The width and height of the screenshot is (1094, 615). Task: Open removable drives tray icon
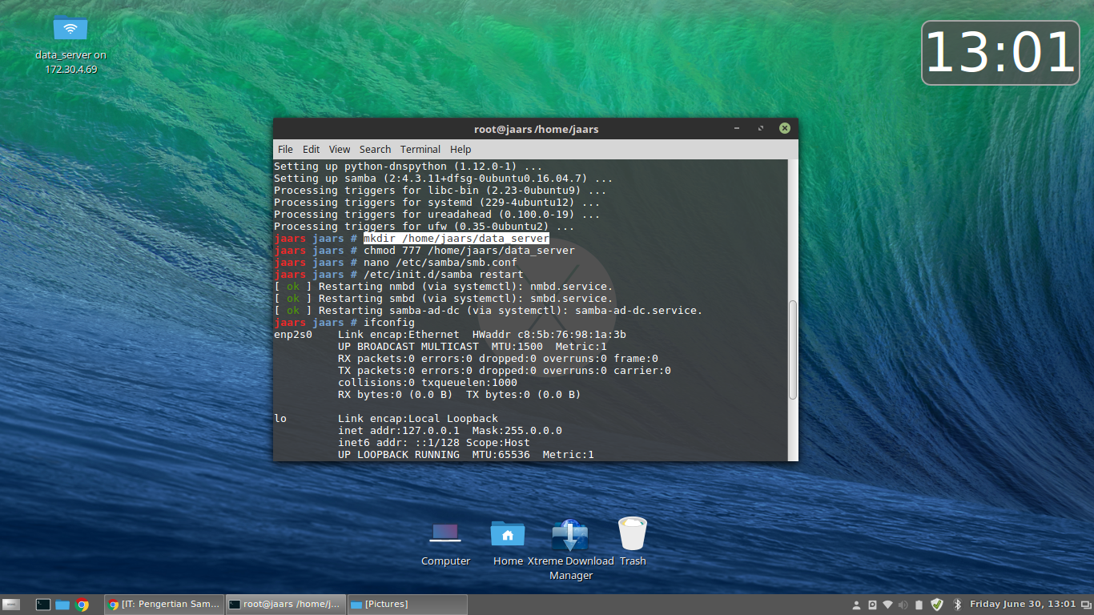click(x=872, y=605)
